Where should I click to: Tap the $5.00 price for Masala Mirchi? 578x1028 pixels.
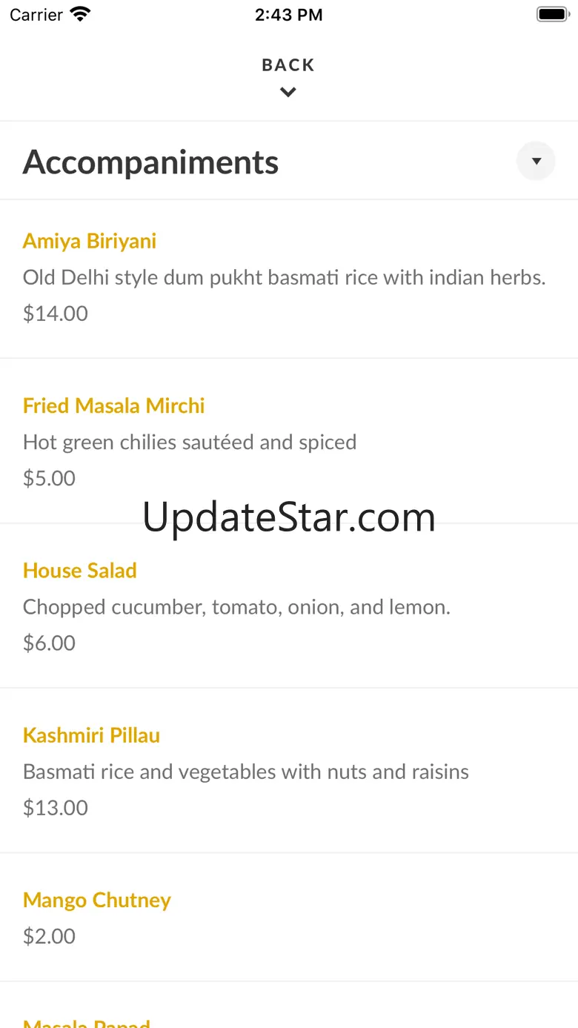(49, 478)
